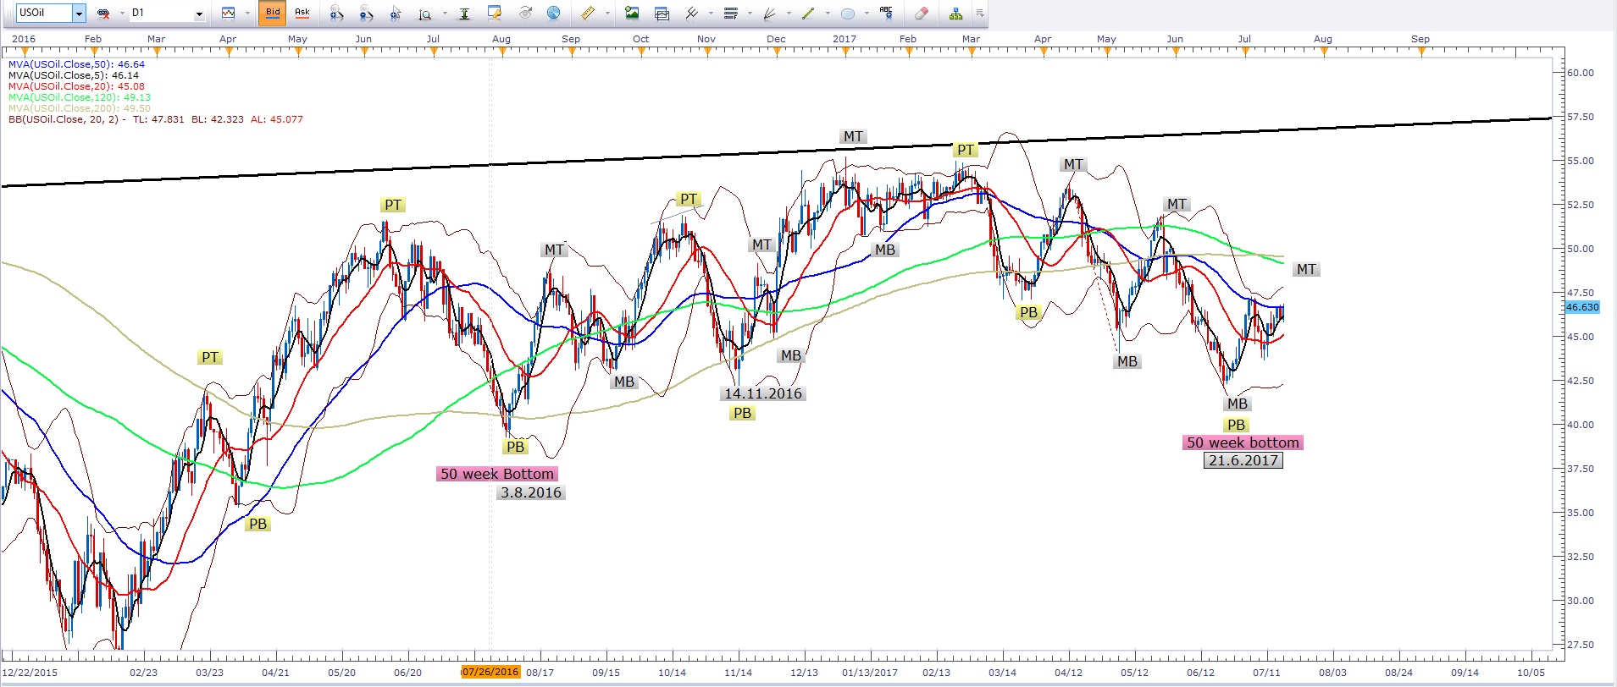The width and height of the screenshot is (1617, 687).
Task: Click the 46.630 current price marker
Action: coord(1581,307)
